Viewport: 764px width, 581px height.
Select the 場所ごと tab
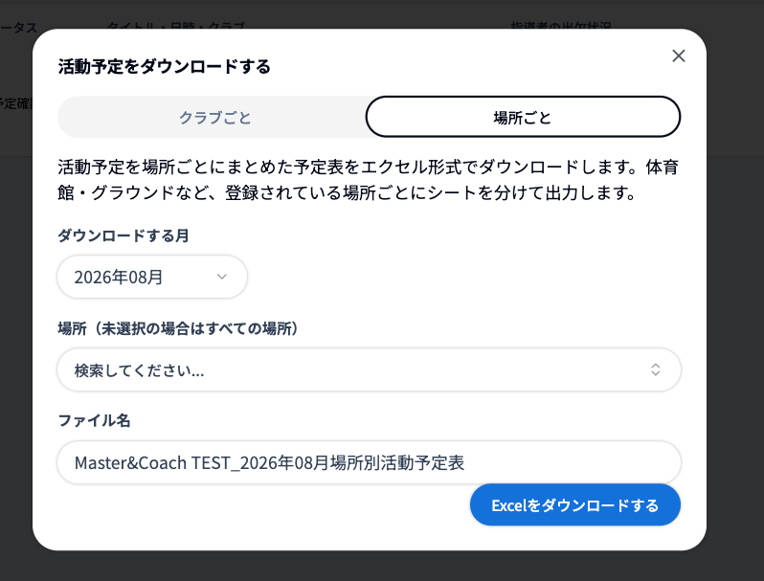pos(523,117)
